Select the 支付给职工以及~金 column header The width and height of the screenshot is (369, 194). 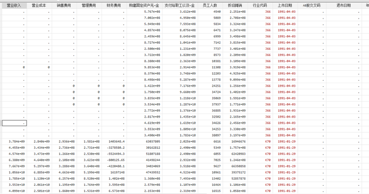pos(180,6)
